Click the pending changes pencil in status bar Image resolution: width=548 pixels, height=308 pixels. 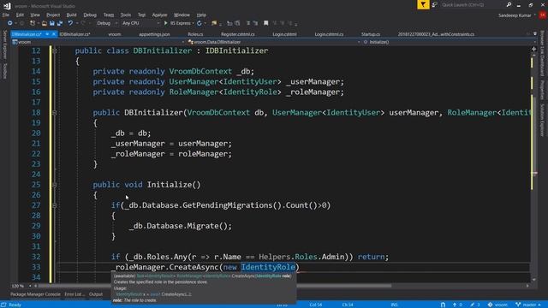point(474,305)
